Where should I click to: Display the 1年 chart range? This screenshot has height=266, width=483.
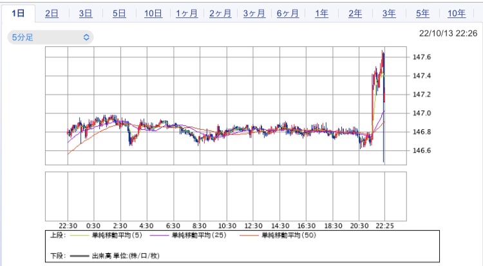coord(321,13)
